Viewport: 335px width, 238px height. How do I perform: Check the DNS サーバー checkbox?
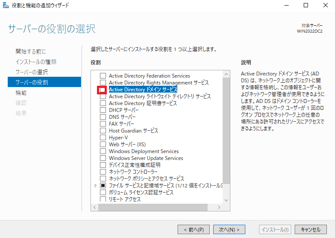click(103, 117)
